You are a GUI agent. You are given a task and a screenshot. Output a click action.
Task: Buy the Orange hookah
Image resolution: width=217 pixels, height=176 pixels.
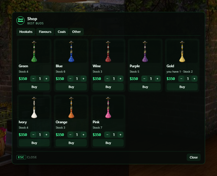(x=71, y=143)
